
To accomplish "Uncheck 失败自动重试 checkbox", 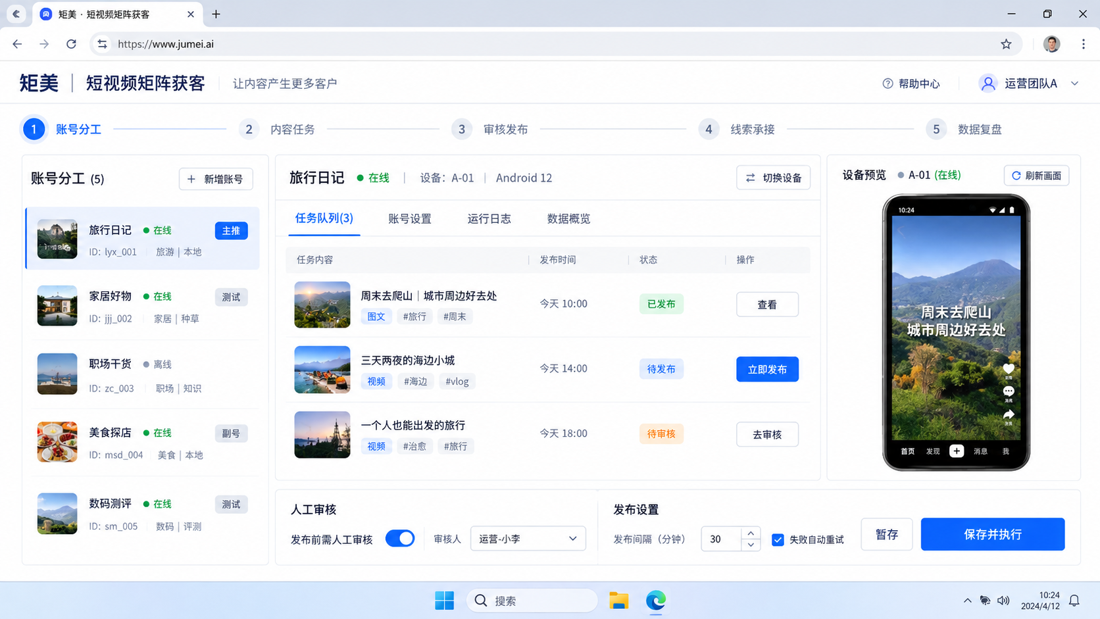I will 778,539.
